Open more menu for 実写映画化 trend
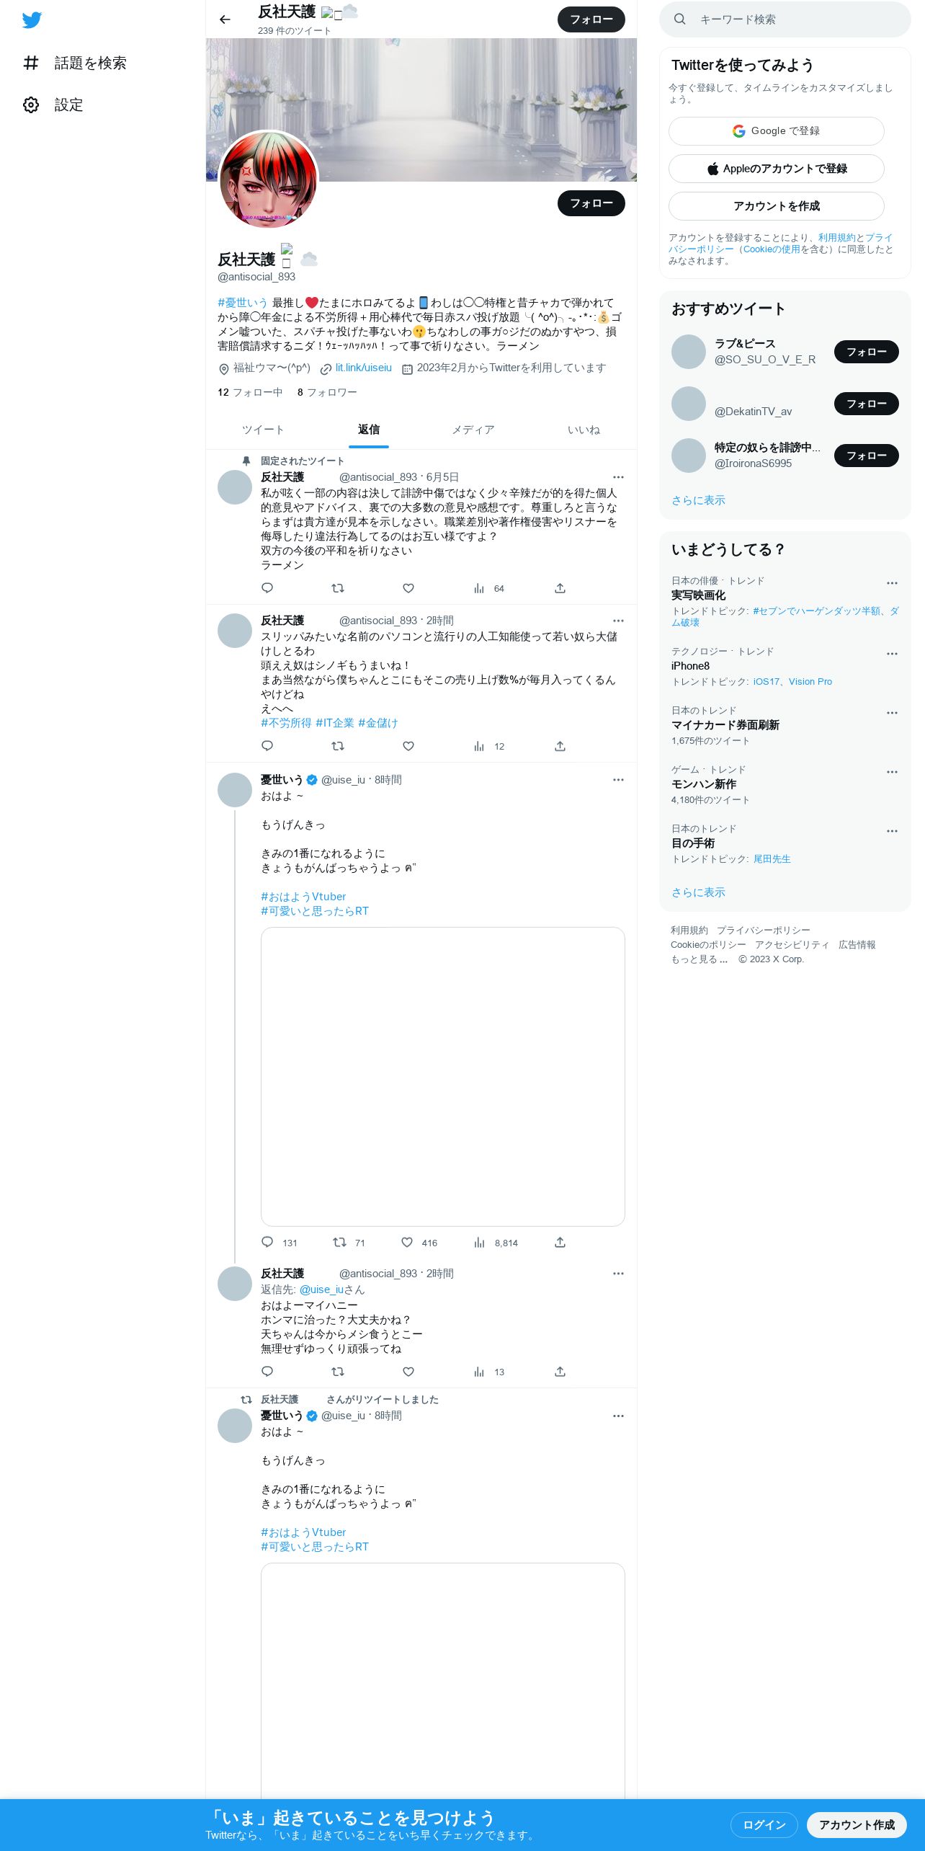Image resolution: width=925 pixels, height=1851 pixels. 892,582
